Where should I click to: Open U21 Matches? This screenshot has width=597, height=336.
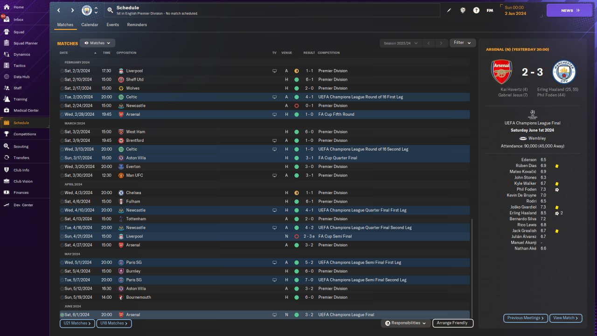(77, 323)
